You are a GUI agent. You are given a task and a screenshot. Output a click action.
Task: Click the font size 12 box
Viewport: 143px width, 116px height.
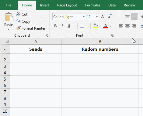click(x=91, y=17)
